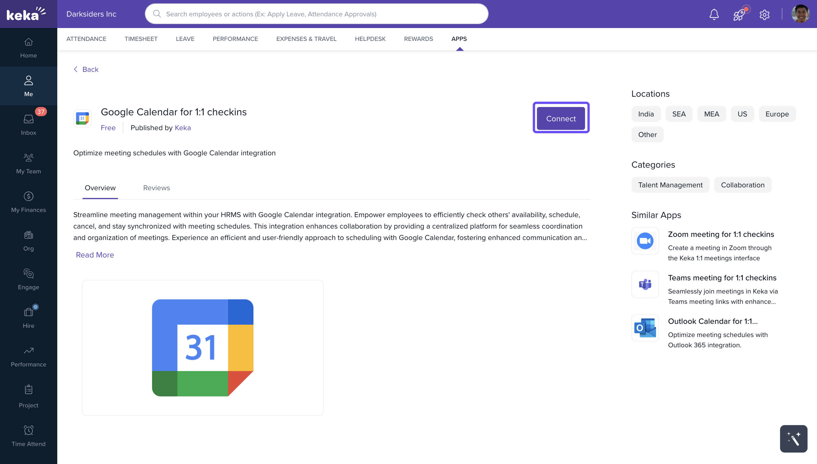Open settings gear icon
Image resolution: width=817 pixels, height=464 pixels.
[x=764, y=14]
